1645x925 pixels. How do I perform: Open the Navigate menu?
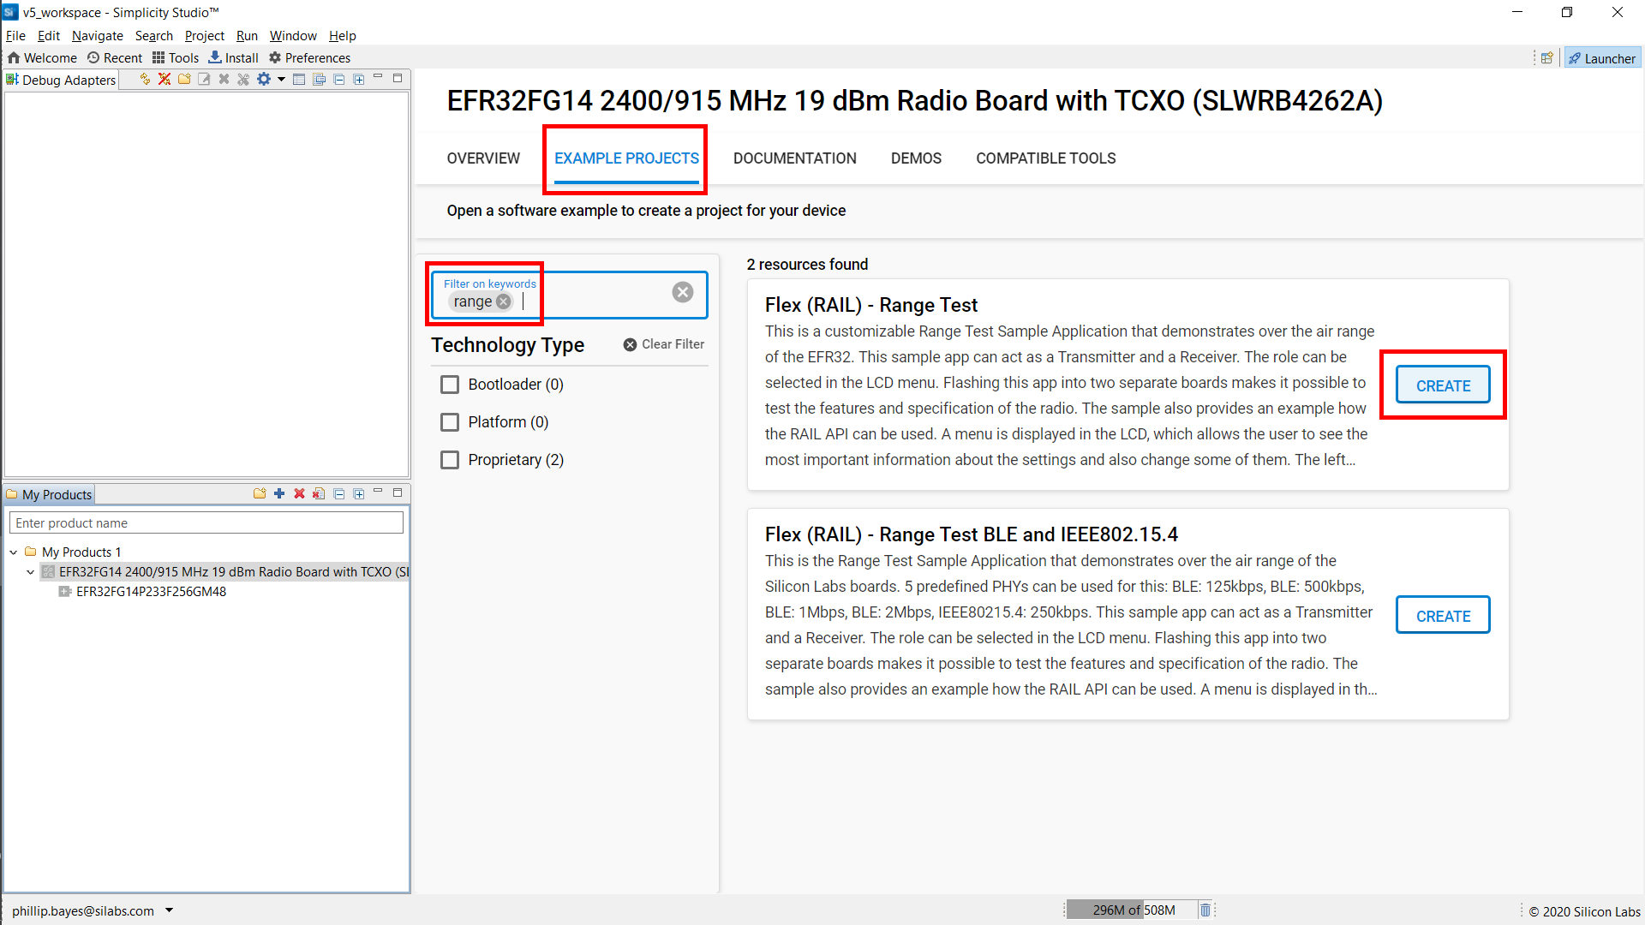pos(98,36)
